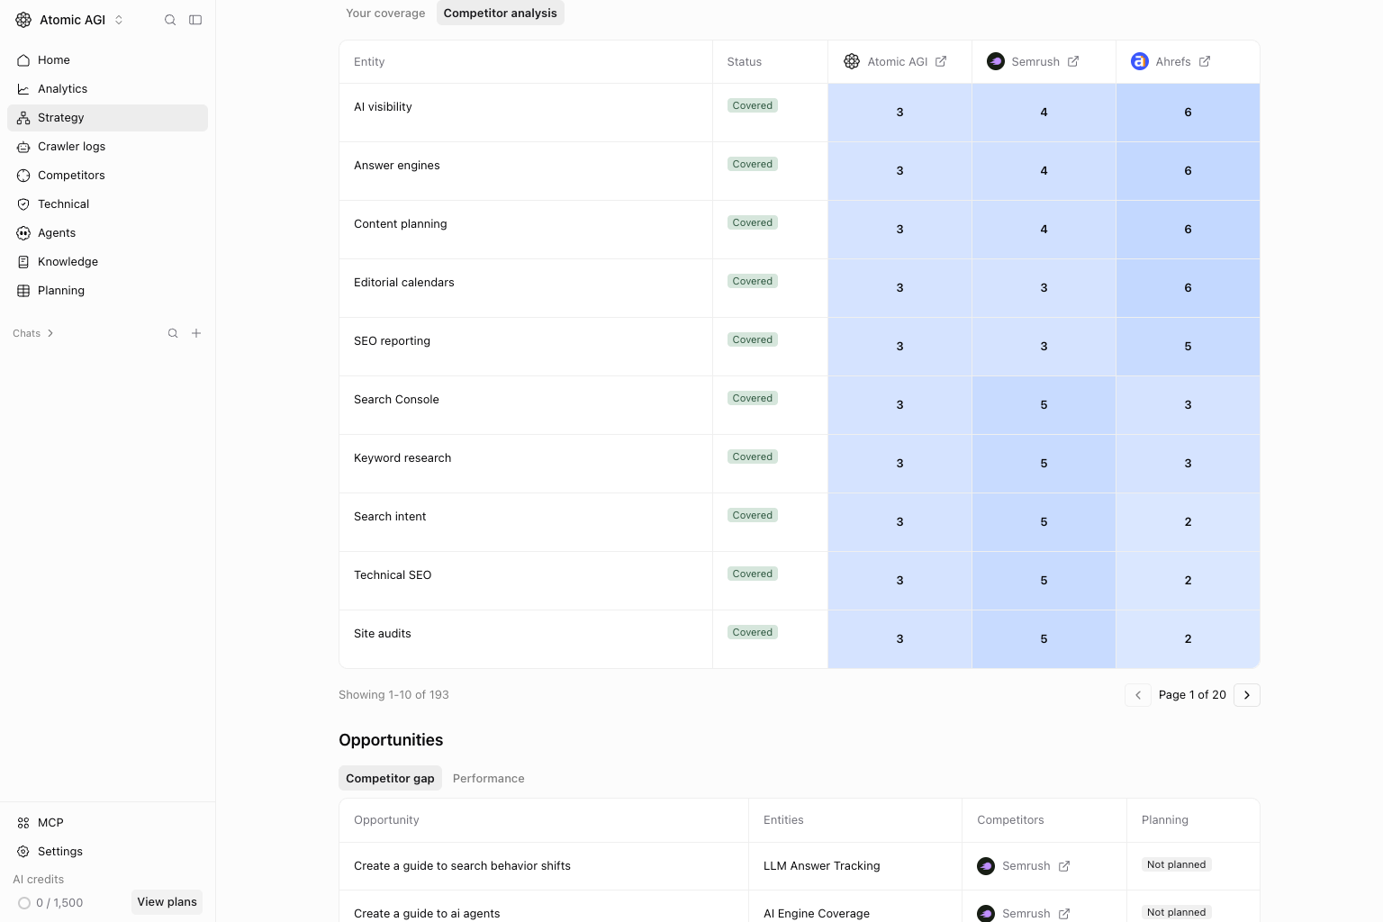Viewport: 1383px width, 922px height.
Task: Open Semrush external link in table header
Action: coord(1073,61)
